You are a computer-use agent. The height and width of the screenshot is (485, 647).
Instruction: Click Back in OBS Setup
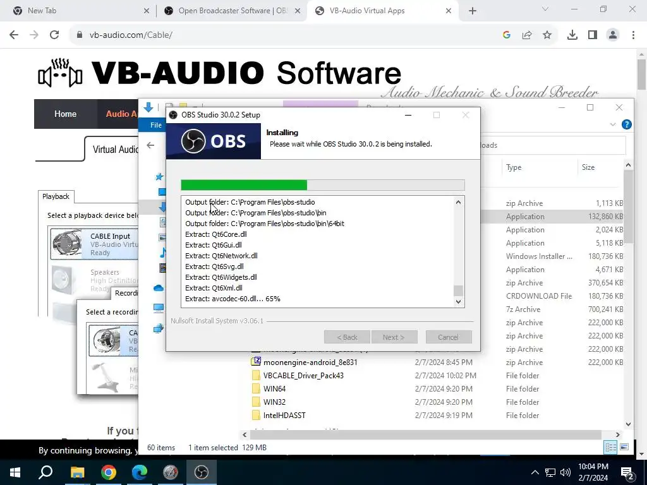347,337
